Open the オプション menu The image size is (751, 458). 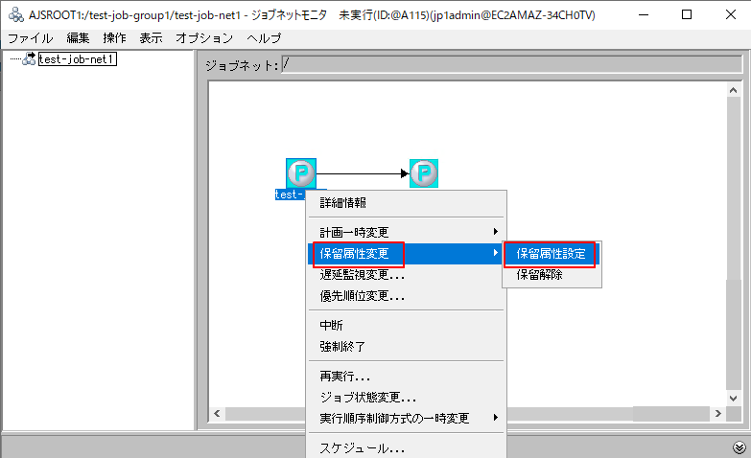[x=204, y=38]
